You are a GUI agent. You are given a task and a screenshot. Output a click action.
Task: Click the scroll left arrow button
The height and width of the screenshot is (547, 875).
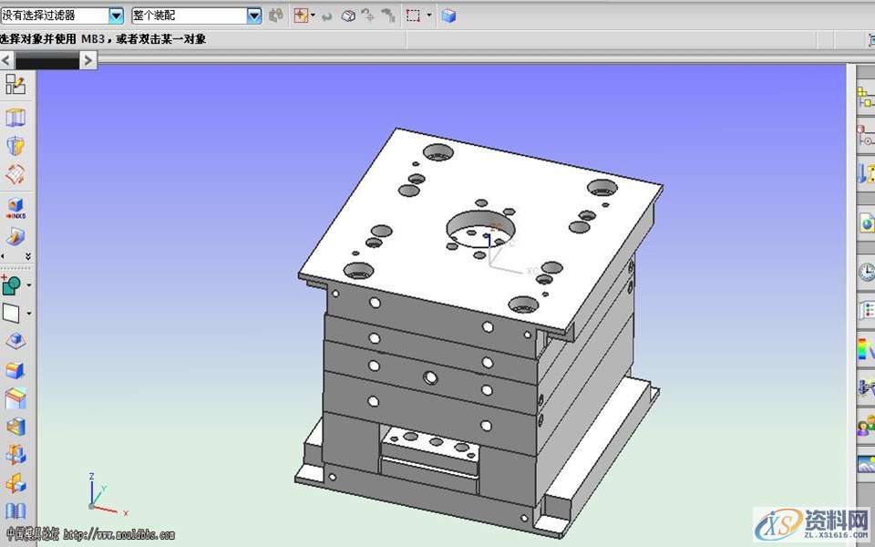[x=7, y=60]
